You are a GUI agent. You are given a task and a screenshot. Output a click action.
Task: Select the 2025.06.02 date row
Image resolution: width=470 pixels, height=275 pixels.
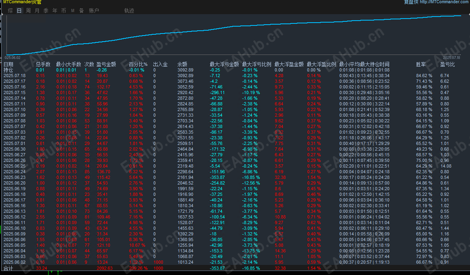[15, 262]
